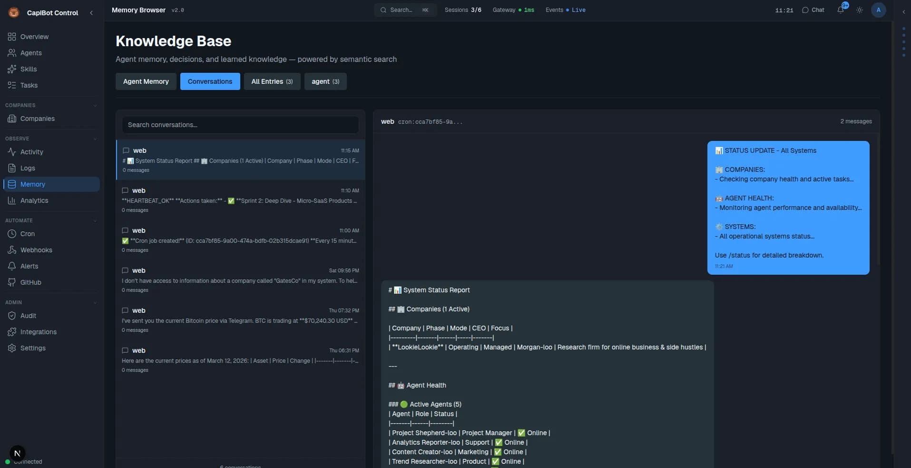Image resolution: width=911 pixels, height=468 pixels.
Task: Open the Cron clock icon
Action: [x=12, y=234]
